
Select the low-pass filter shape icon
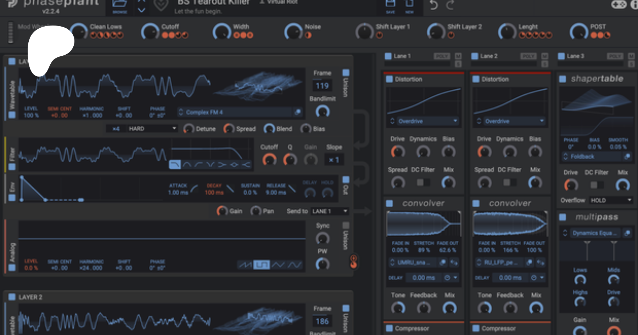(175, 164)
